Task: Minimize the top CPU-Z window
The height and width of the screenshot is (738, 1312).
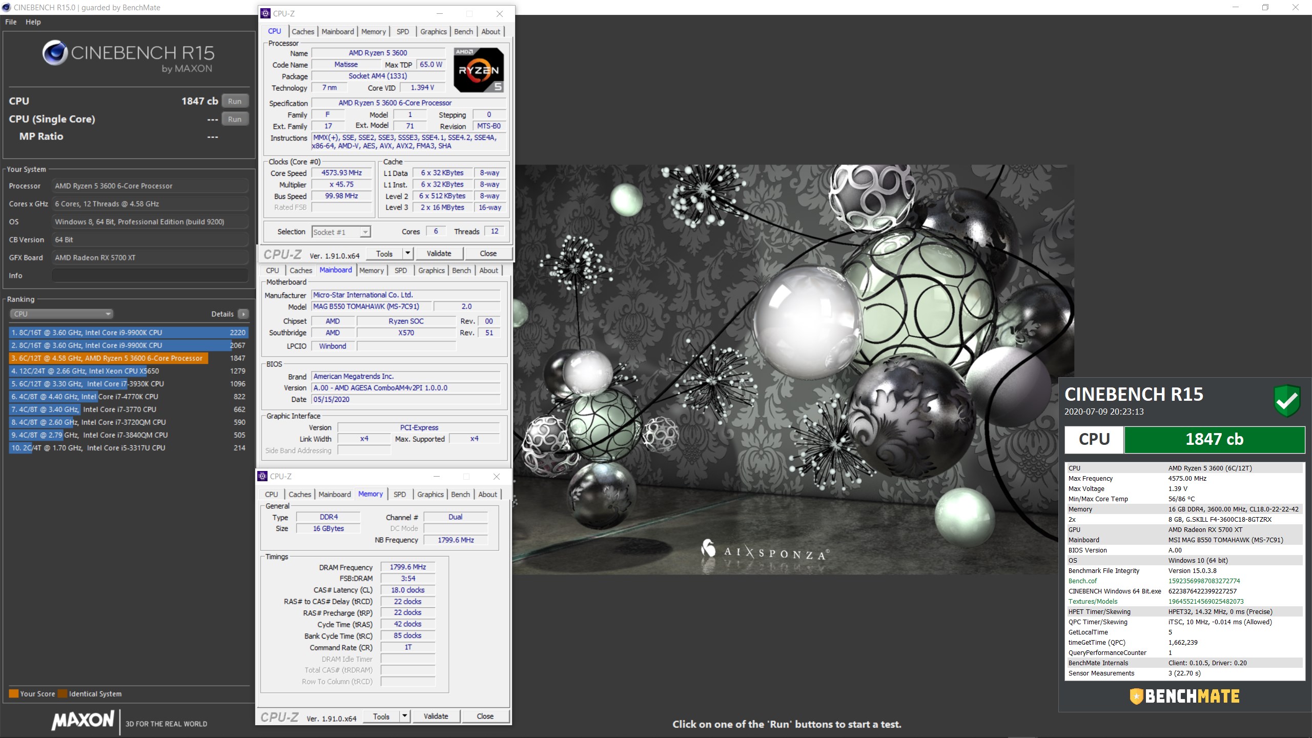Action: [439, 14]
